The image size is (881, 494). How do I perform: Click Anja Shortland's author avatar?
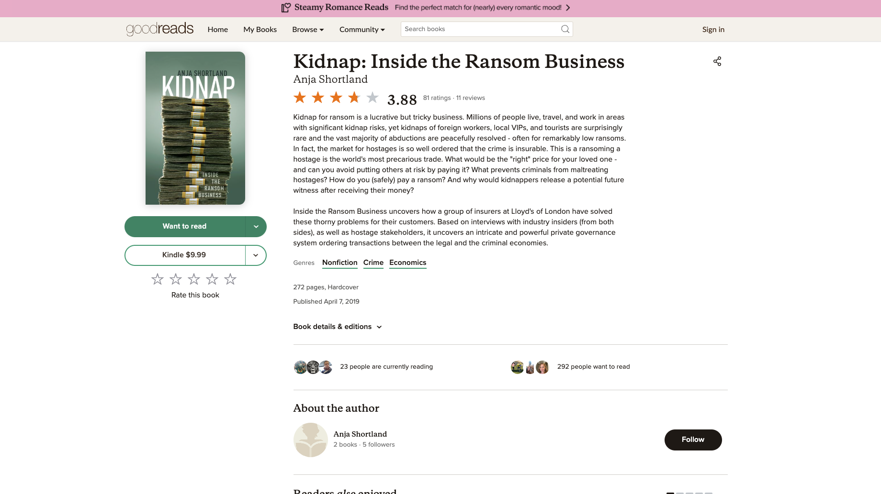(x=310, y=439)
